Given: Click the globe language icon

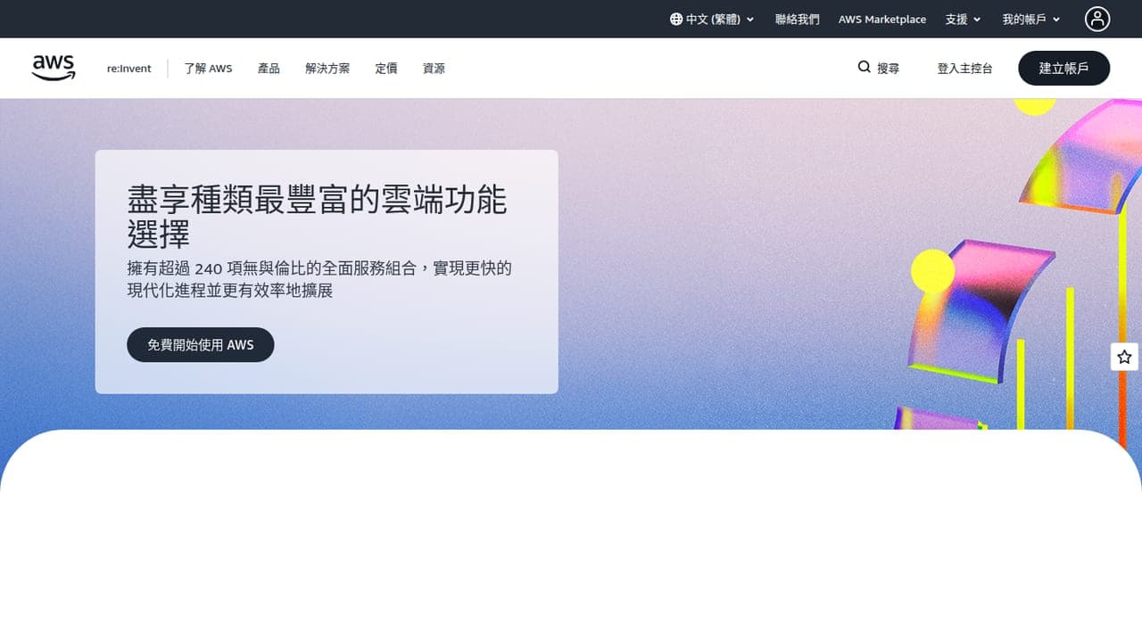Looking at the screenshot, I should coord(676,19).
